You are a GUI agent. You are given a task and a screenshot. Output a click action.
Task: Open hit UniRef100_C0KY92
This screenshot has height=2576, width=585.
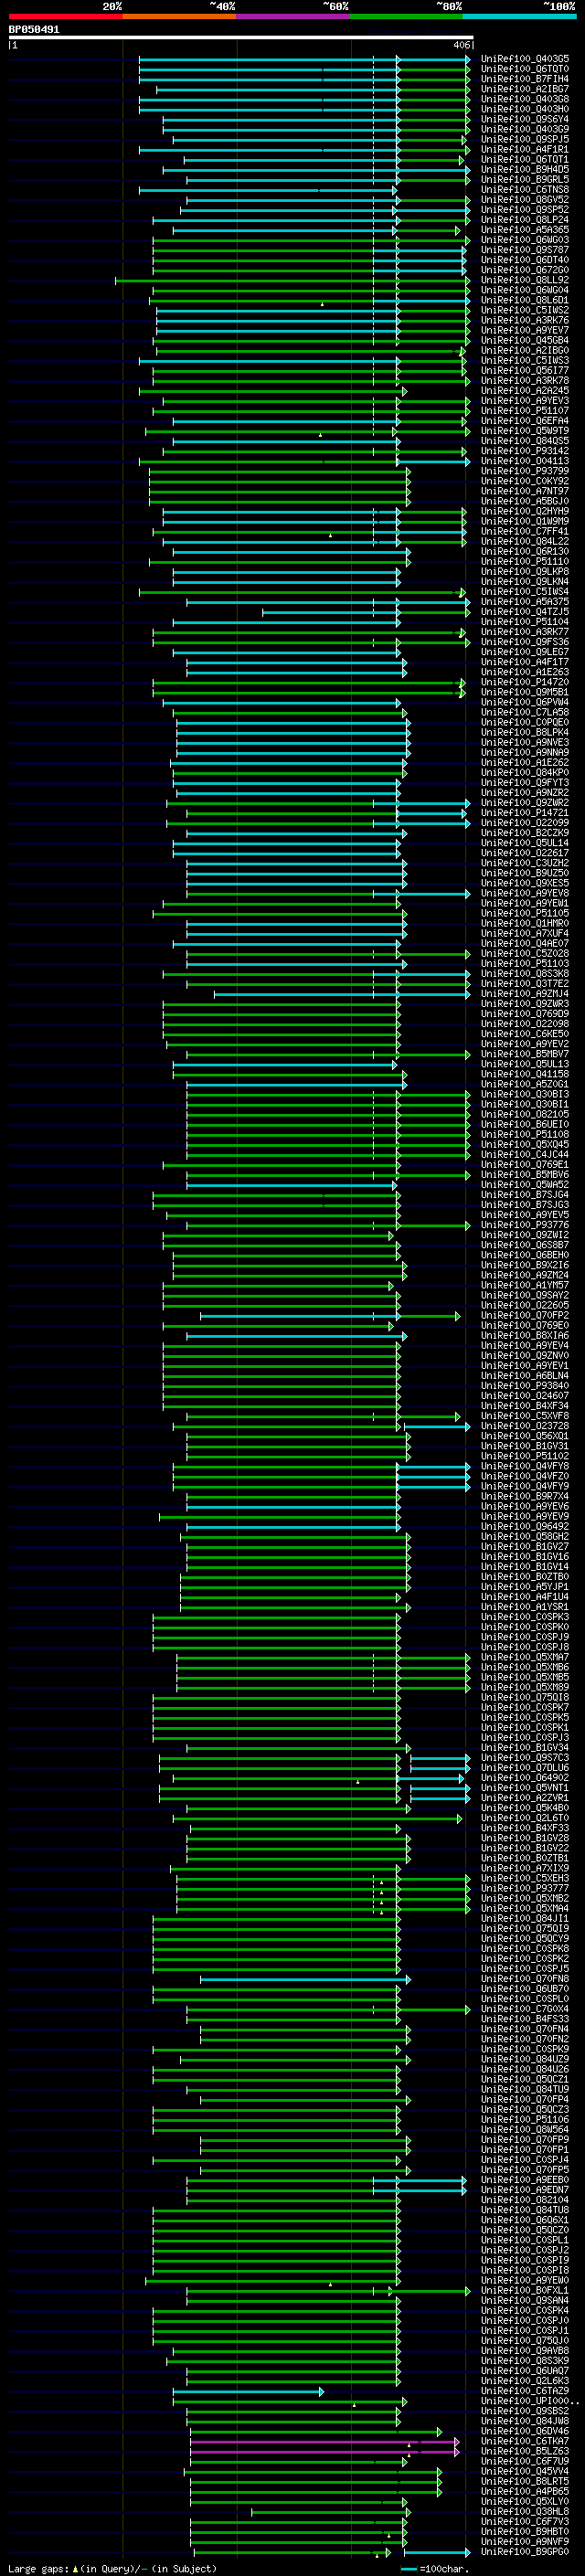[x=525, y=481]
